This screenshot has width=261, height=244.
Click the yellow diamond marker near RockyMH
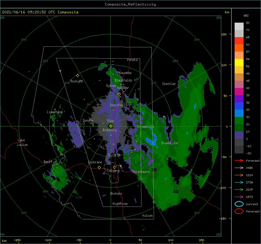(77, 76)
